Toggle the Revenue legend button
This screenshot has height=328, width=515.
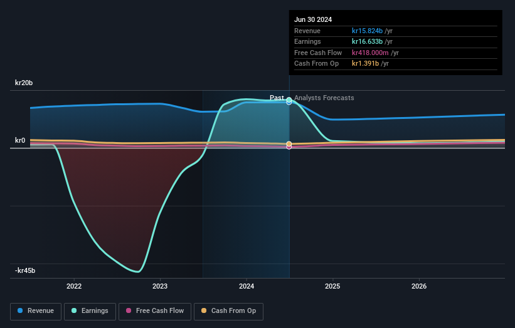[36, 311]
